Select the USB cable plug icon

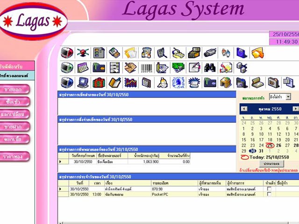(x=210, y=53)
